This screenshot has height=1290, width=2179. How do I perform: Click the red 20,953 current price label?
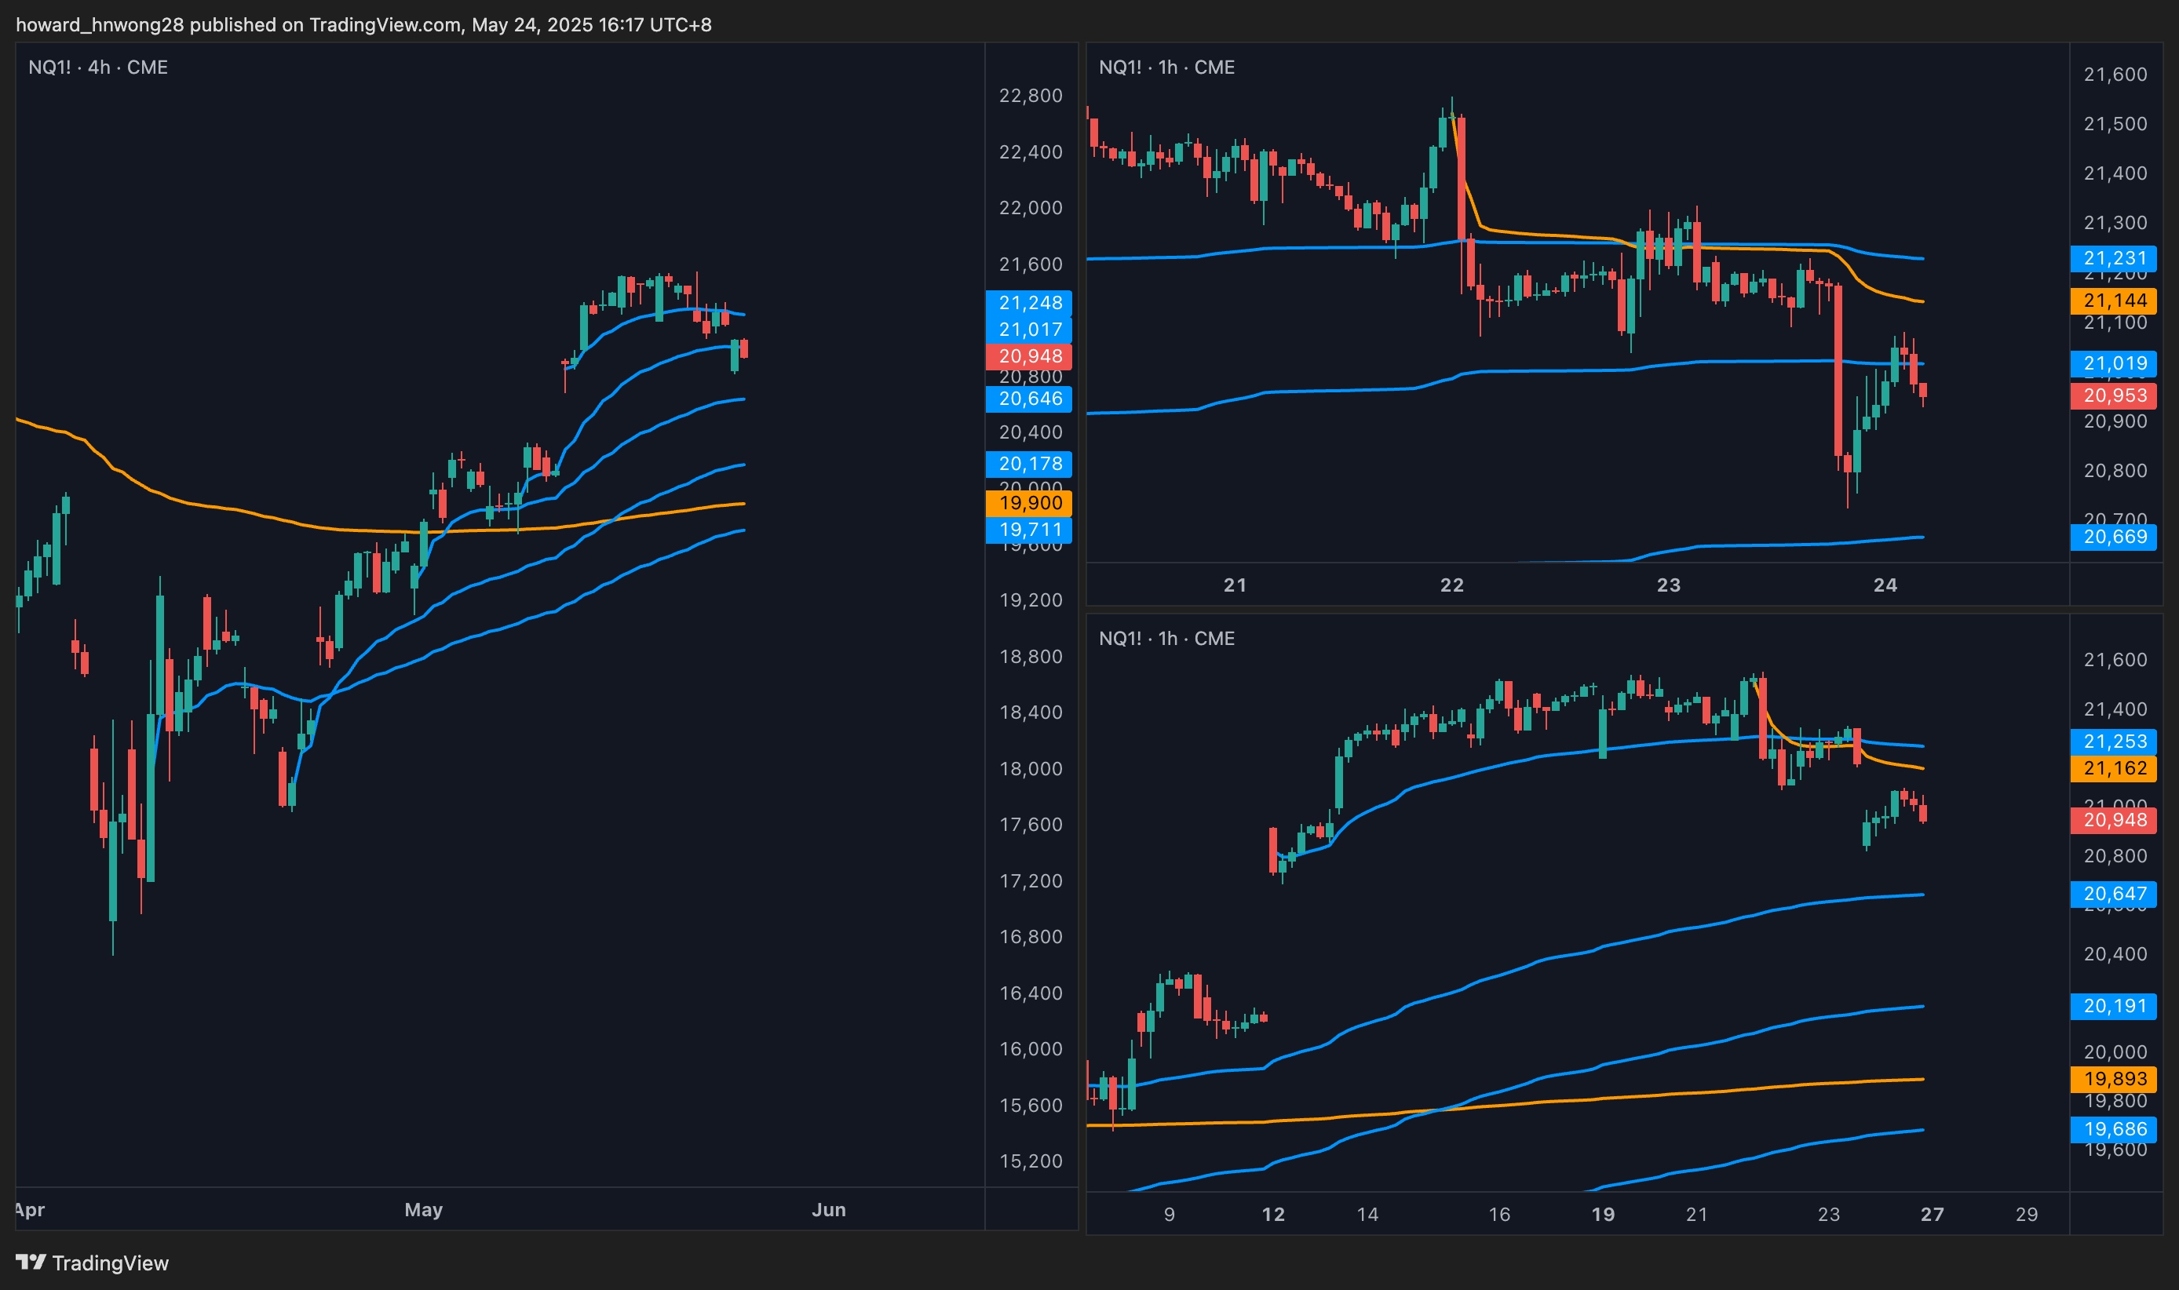2114,395
